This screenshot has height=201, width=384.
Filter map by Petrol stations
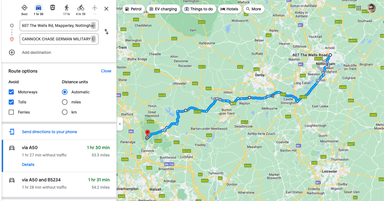[x=134, y=9]
